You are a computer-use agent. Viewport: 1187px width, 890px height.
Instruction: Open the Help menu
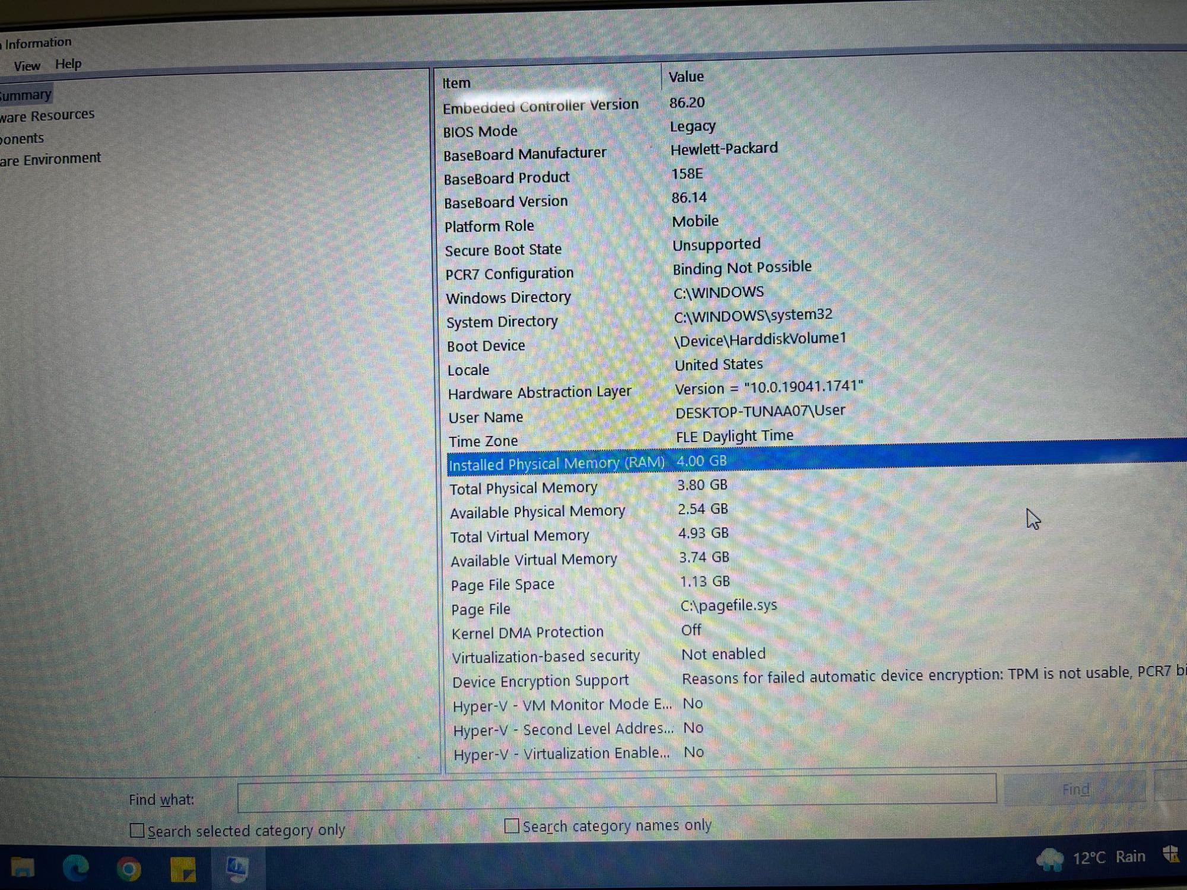[68, 64]
